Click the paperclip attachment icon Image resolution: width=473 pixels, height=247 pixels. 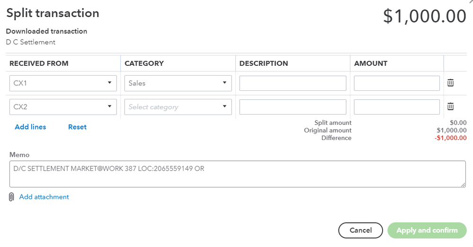(x=11, y=197)
